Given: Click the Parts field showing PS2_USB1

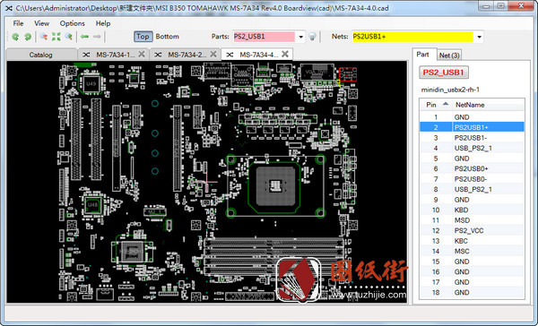Looking at the screenshot, I should pyautogui.click(x=264, y=37).
